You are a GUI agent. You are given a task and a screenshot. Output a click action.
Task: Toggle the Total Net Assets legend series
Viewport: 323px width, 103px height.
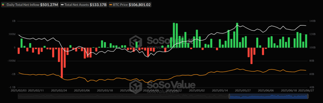click(83, 5)
